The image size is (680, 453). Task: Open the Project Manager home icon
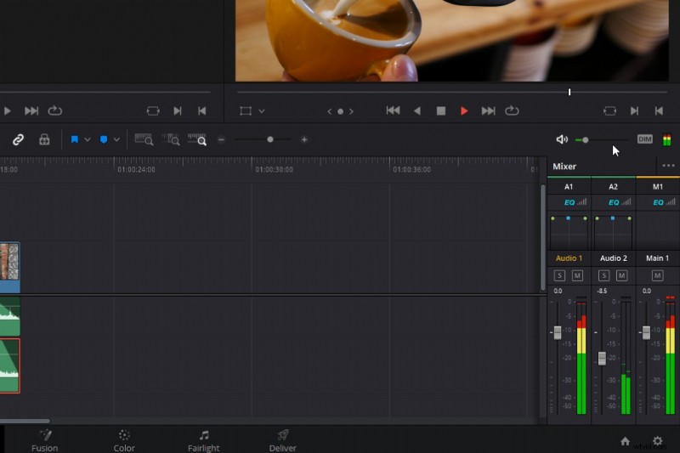tap(625, 441)
